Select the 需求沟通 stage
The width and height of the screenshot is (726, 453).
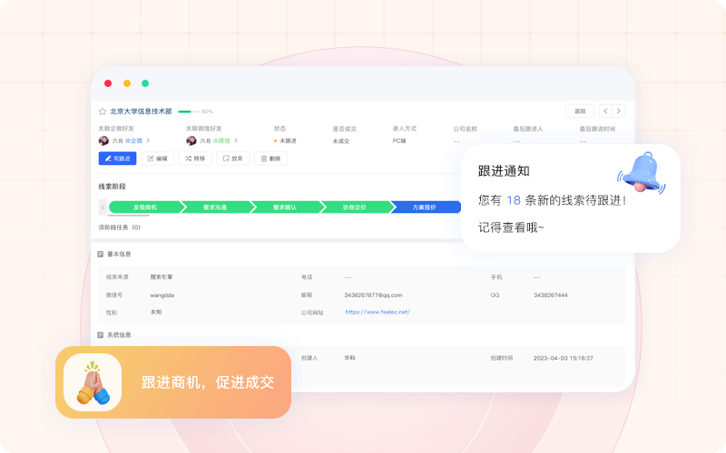point(215,207)
